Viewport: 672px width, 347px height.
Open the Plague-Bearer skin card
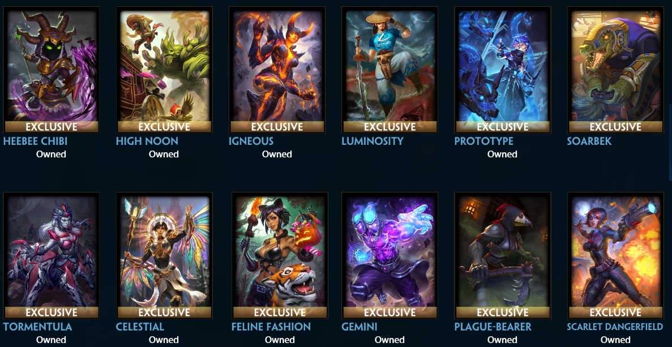point(503,255)
